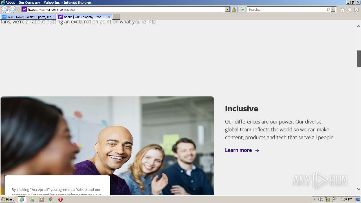
Task: Refresh the page with the green arrows icon
Action: (x=242, y=9)
